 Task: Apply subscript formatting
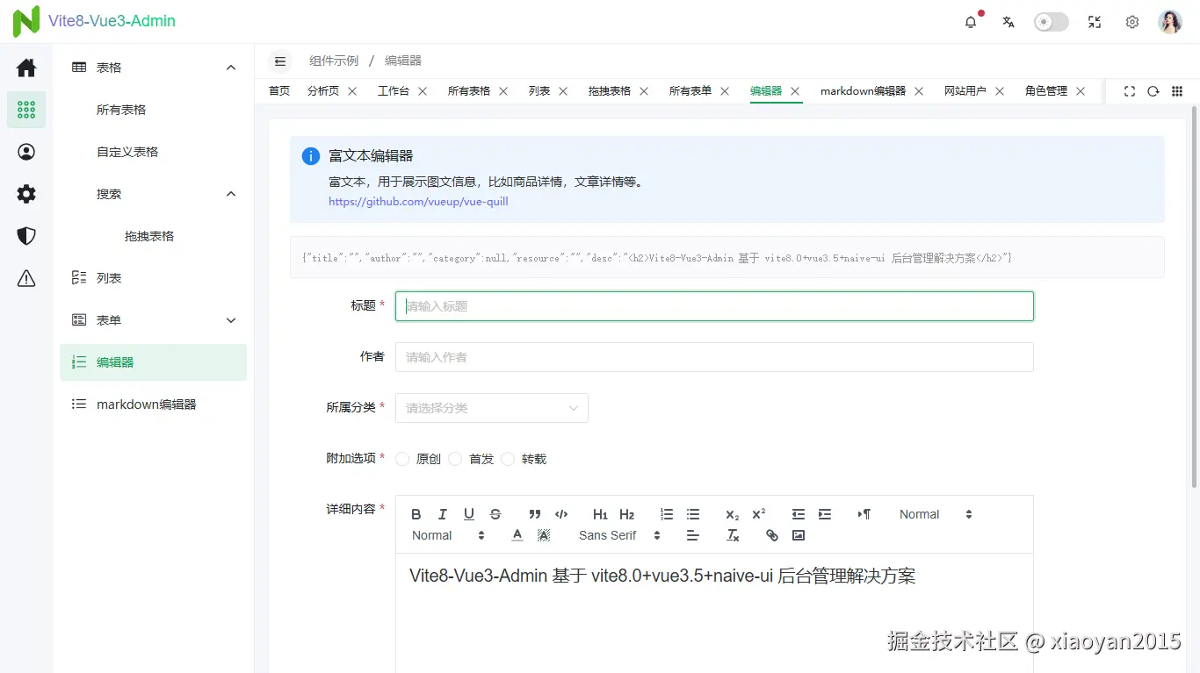pos(733,514)
